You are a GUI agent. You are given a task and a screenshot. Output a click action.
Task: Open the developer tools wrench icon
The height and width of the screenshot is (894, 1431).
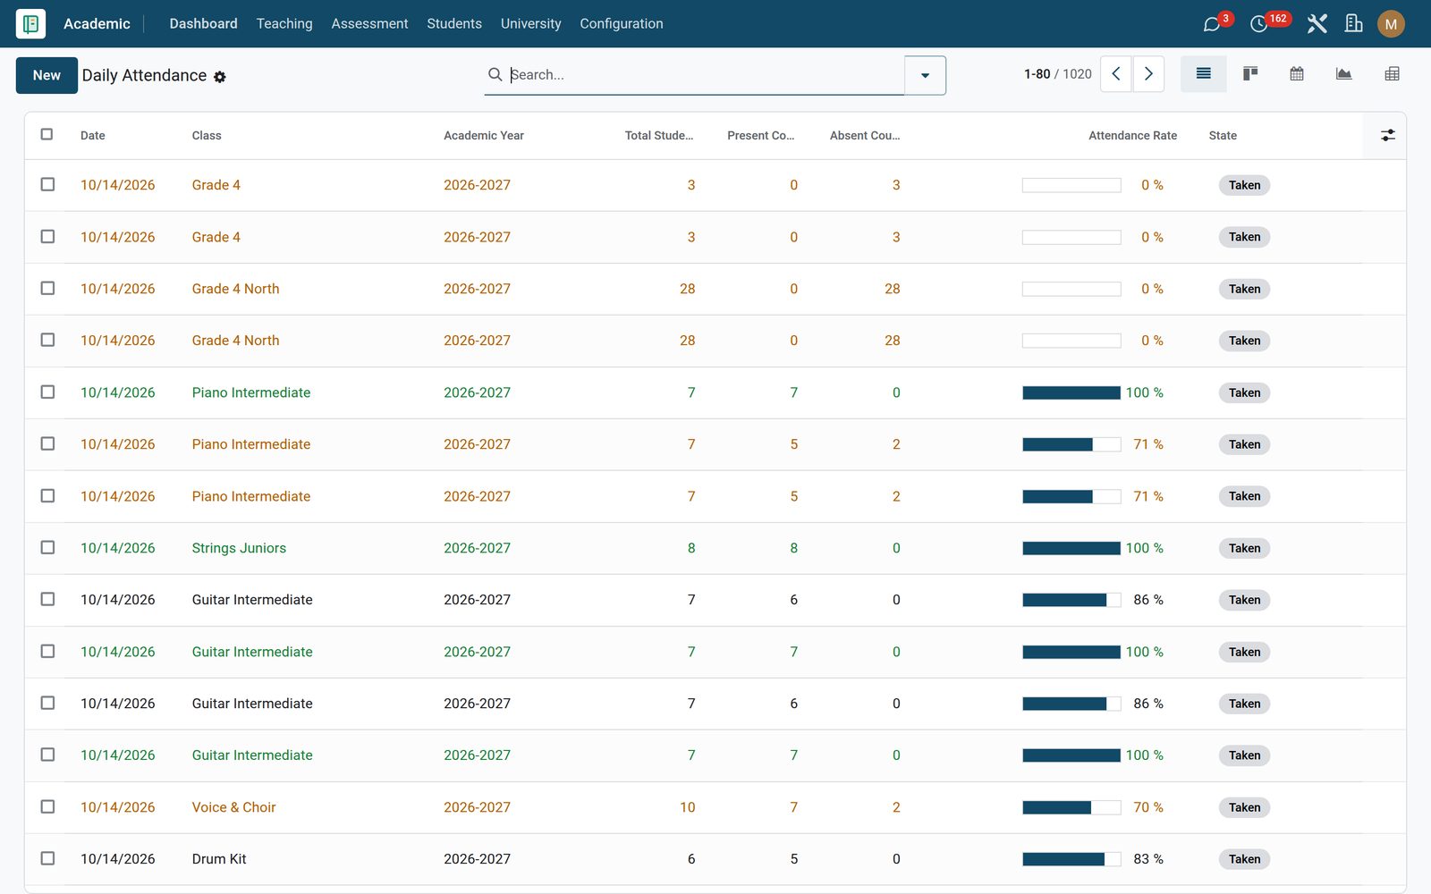coord(1317,24)
